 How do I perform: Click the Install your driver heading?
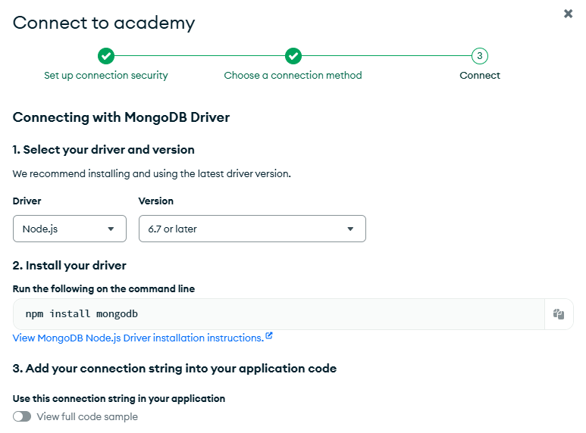click(x=70, y=266)
